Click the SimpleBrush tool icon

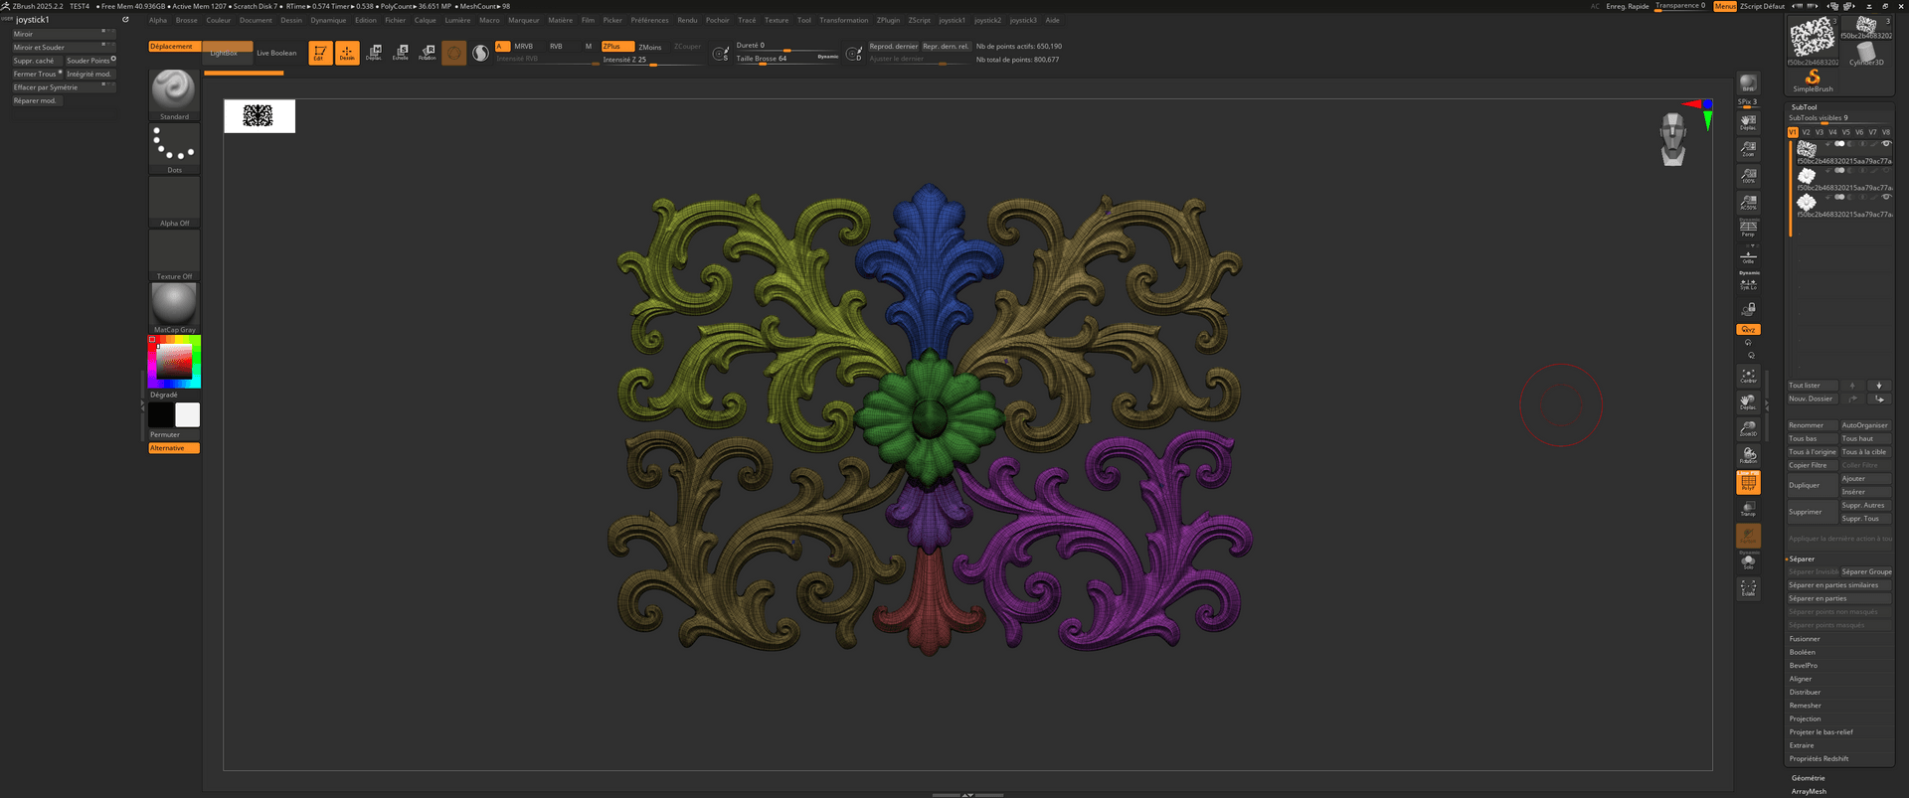tap(1813, 80)
